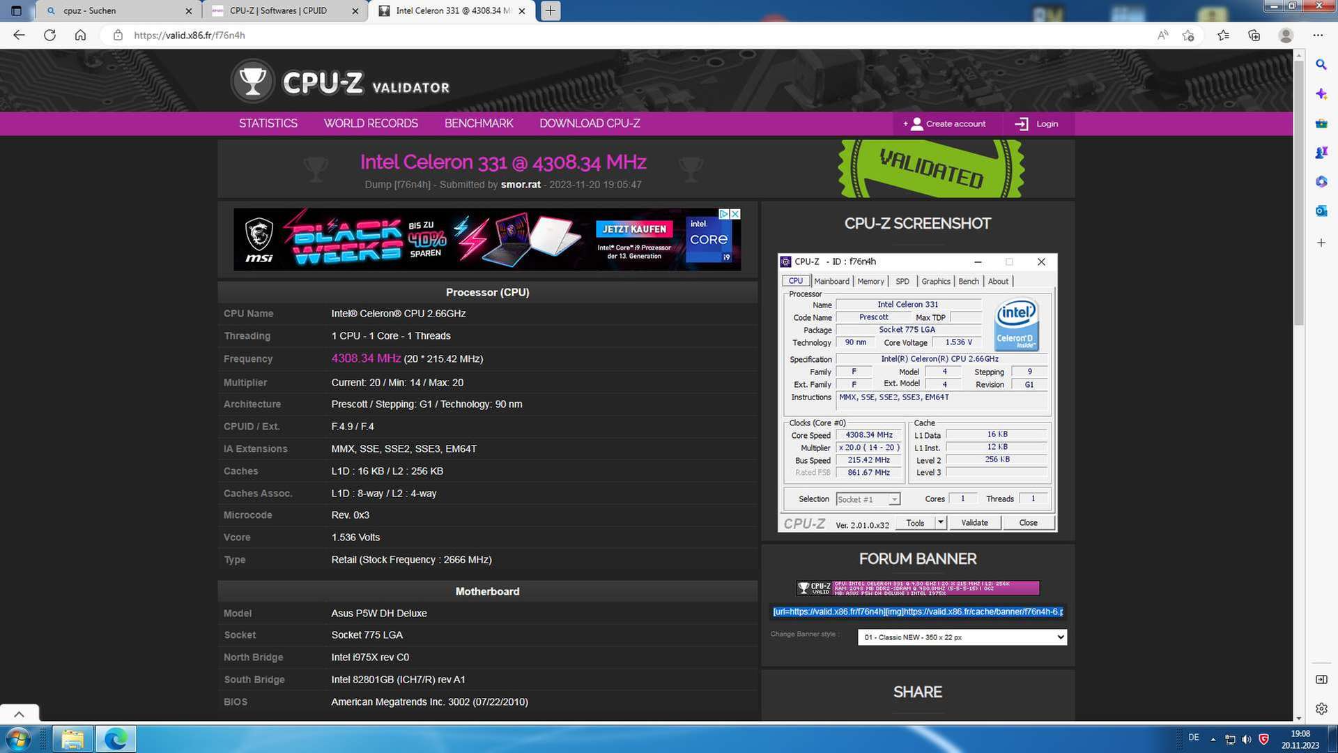View site information lock icon
This screenshot has height=753, width=1338.
coord(118,35)
